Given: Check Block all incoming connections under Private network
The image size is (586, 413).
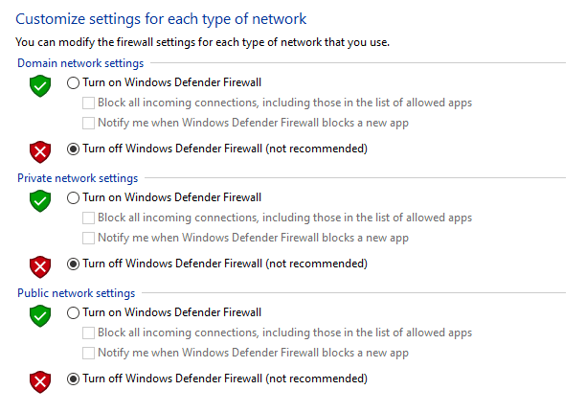Looking at the screenshot, I should 89,218.
